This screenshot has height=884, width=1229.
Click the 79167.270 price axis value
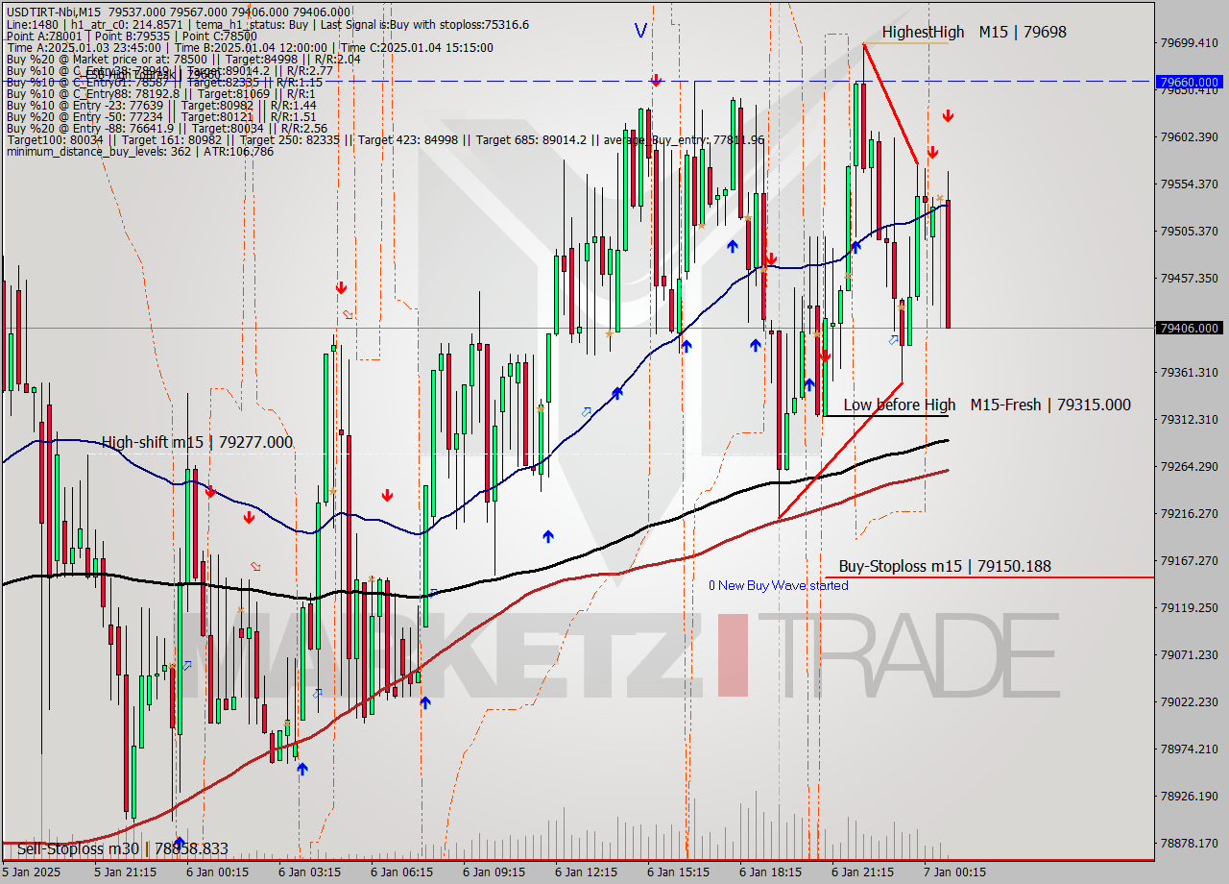click(1190, 561)
